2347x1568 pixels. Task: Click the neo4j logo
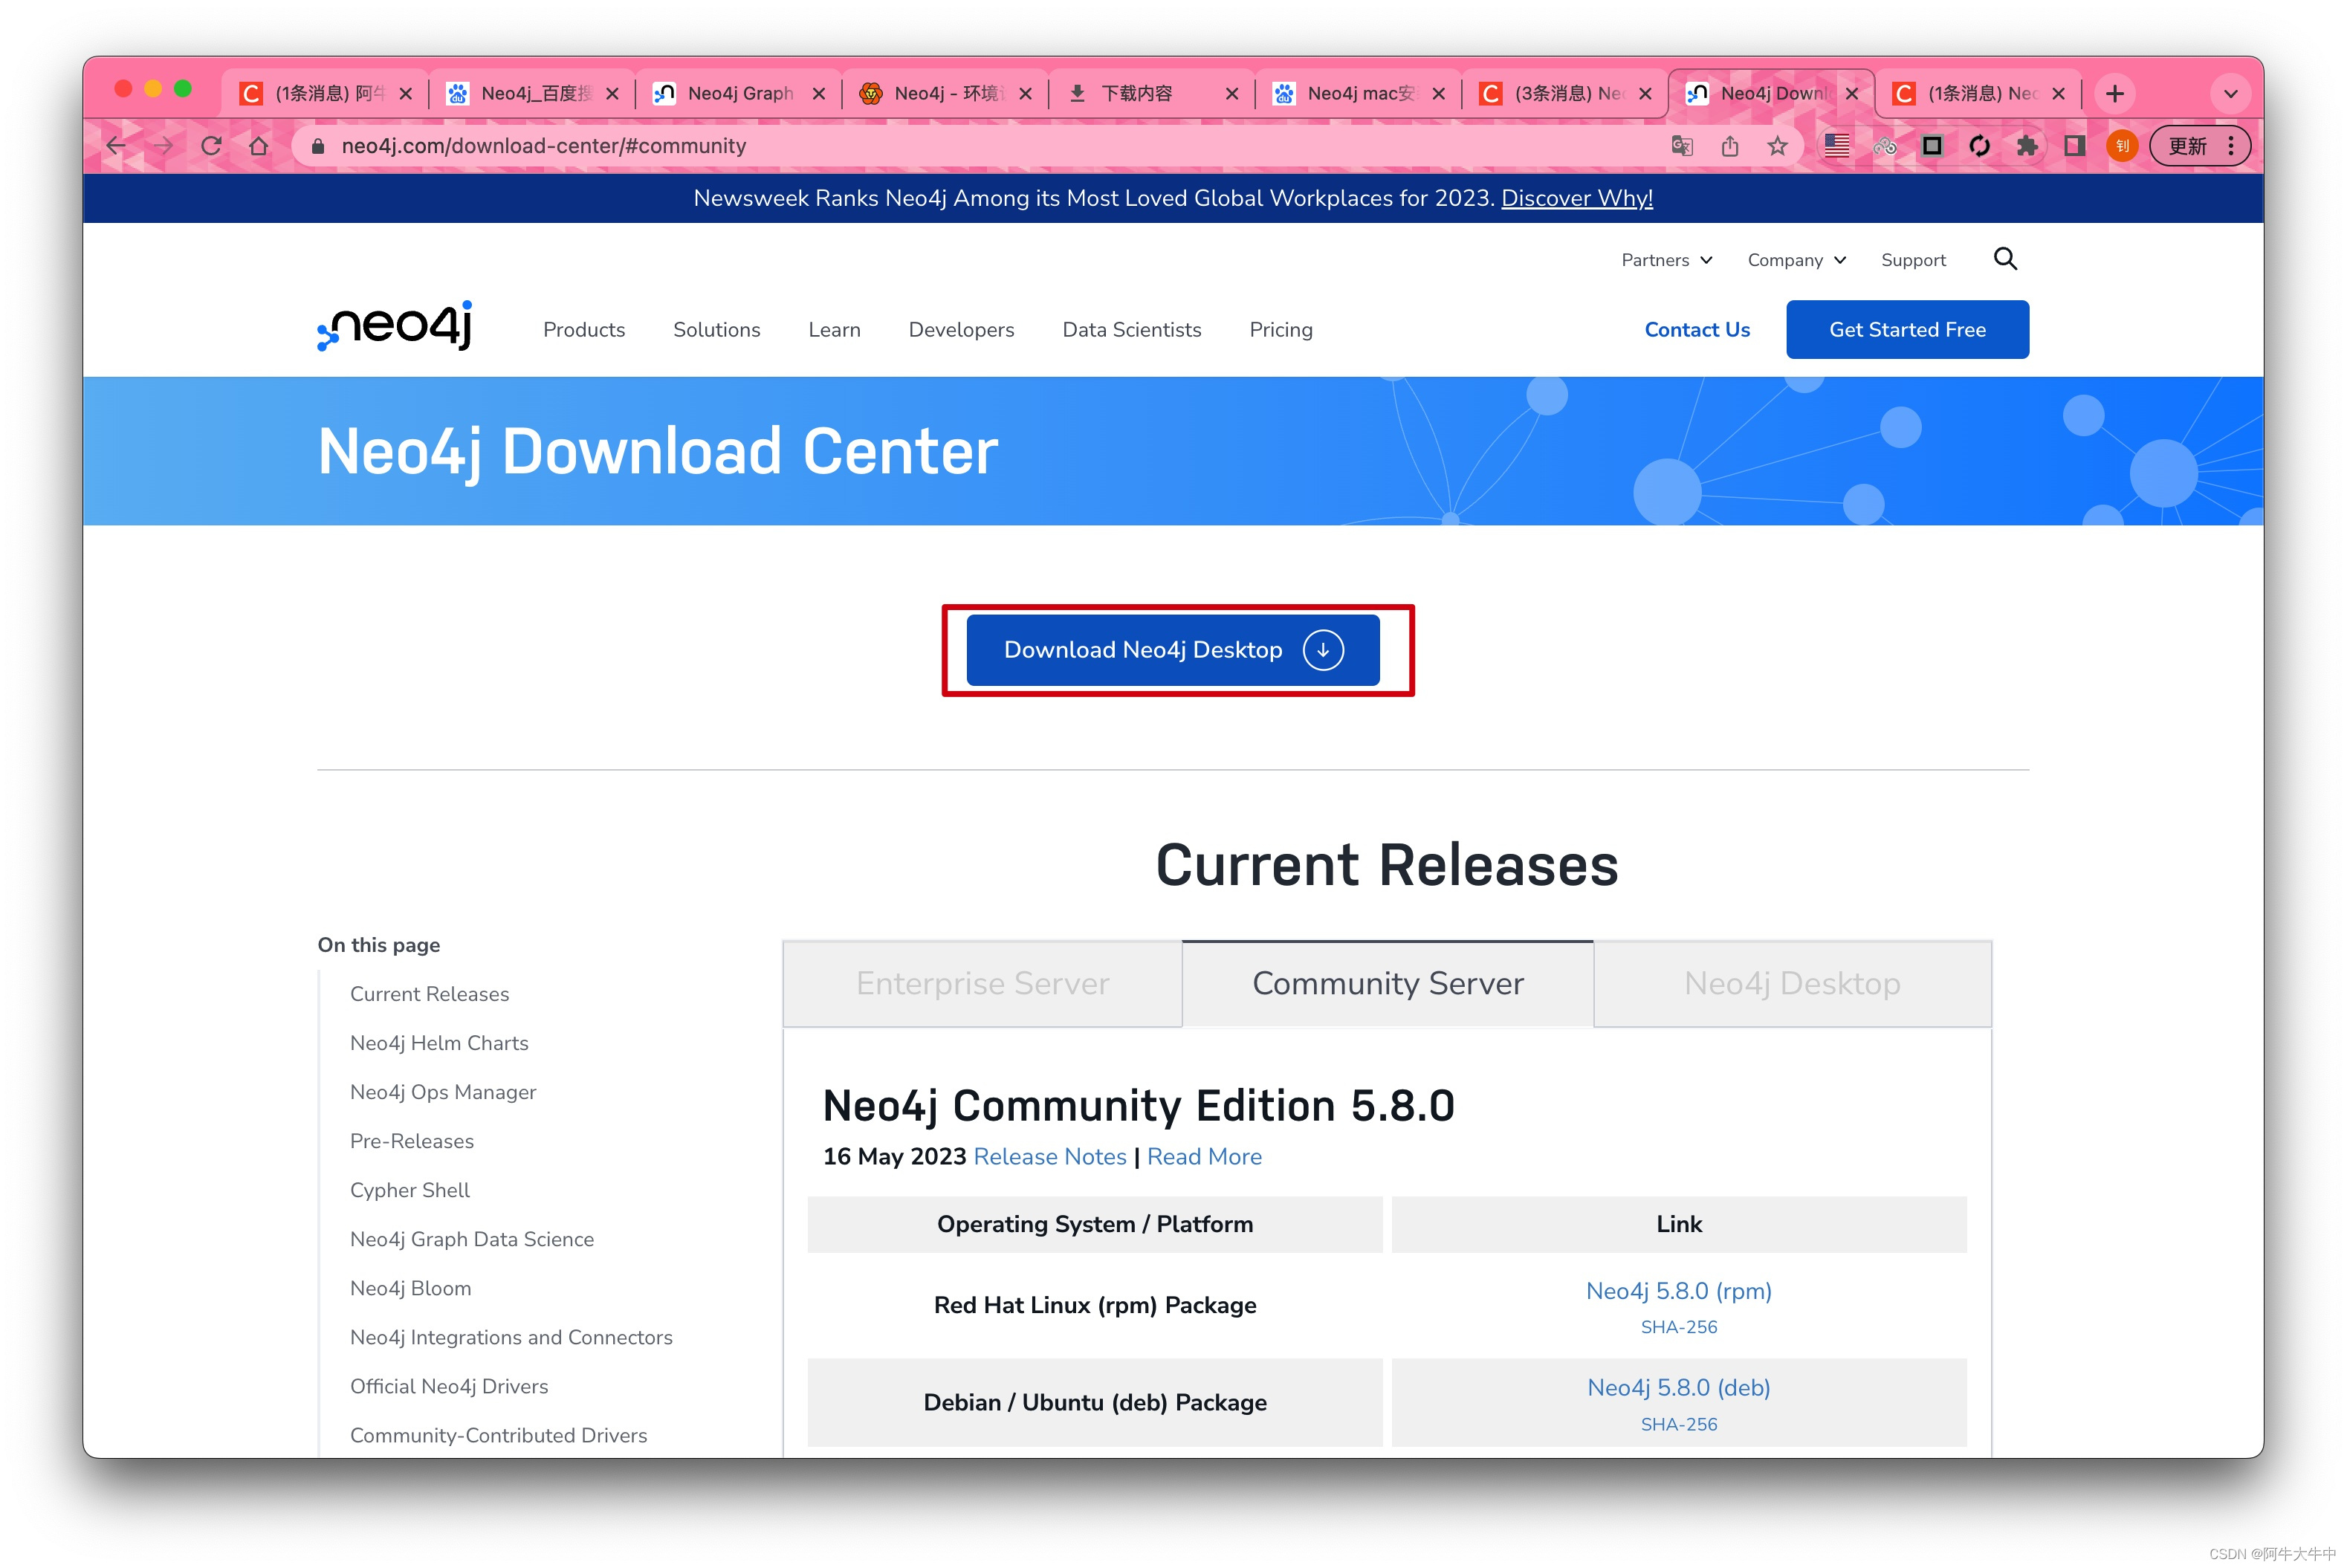coord(394,326)
